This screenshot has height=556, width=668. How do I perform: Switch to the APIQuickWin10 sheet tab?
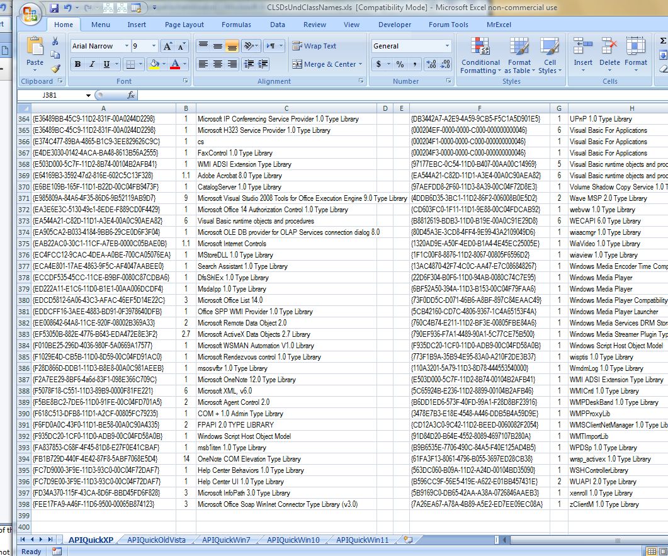click(x=293, y=540)
